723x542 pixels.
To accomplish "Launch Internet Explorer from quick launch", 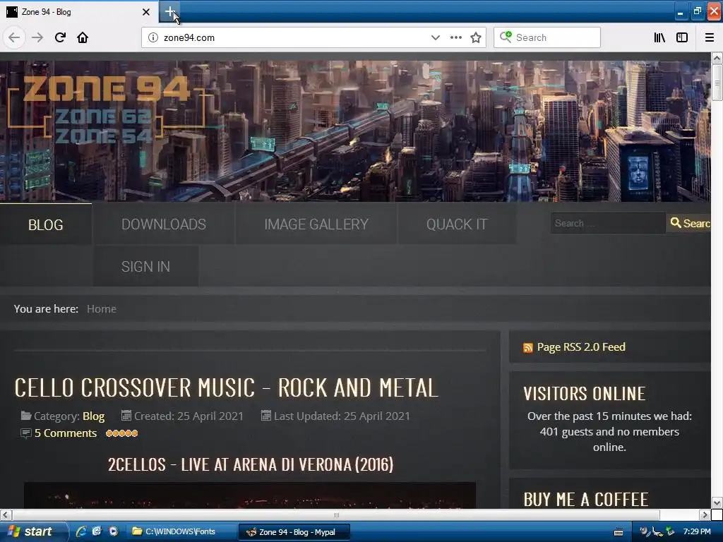I will (81, 531).
